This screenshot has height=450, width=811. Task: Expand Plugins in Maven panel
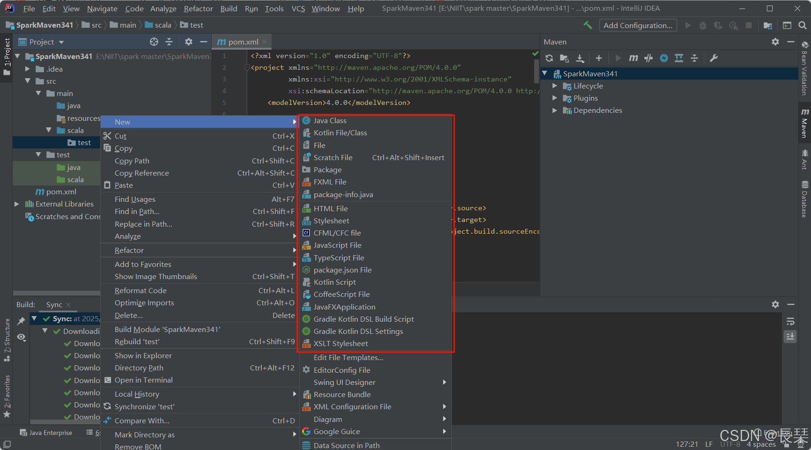pos(555,98)
